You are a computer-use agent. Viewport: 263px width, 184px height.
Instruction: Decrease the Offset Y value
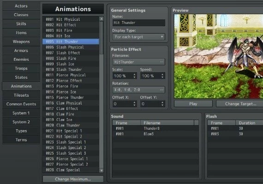click(162, 105)
